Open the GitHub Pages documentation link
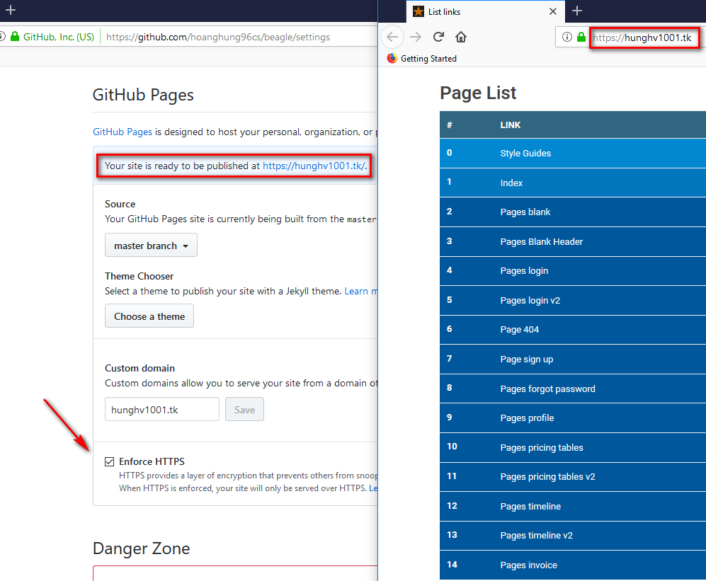This screenshot has height=581, width=706. pos(123,132)
